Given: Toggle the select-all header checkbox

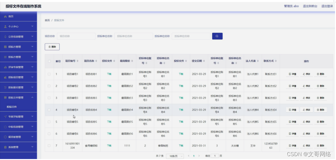Looking at the screenshot, I should (49, 61).
